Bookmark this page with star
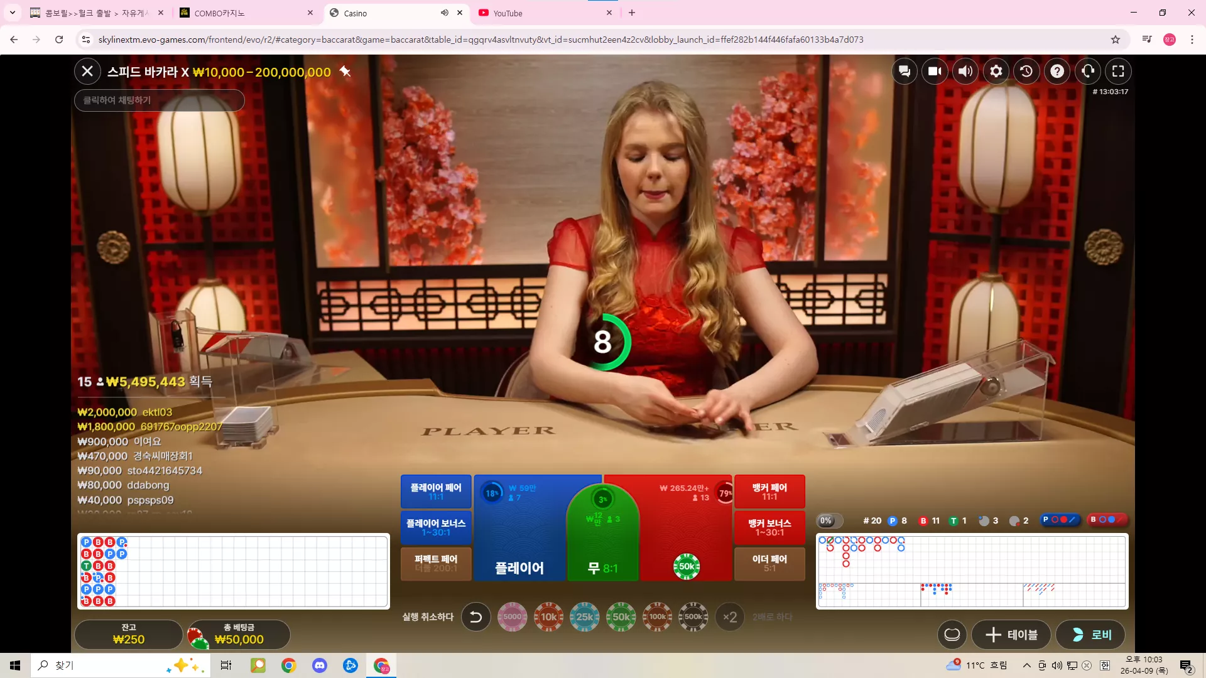 click(1116, 40)
